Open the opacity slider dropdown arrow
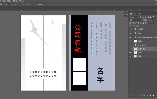 (153, 20)
